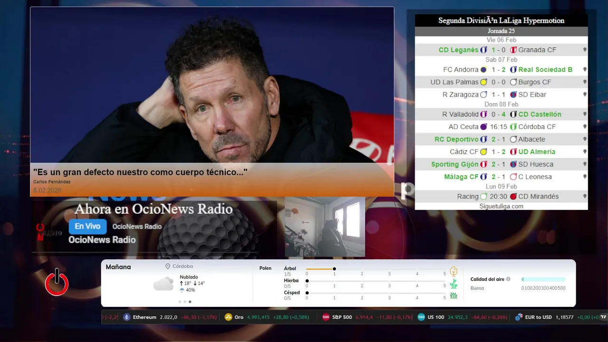Click the Calidad del aire info icon
This screenshot has height=342, width=608.
click(x=508, y=279)
